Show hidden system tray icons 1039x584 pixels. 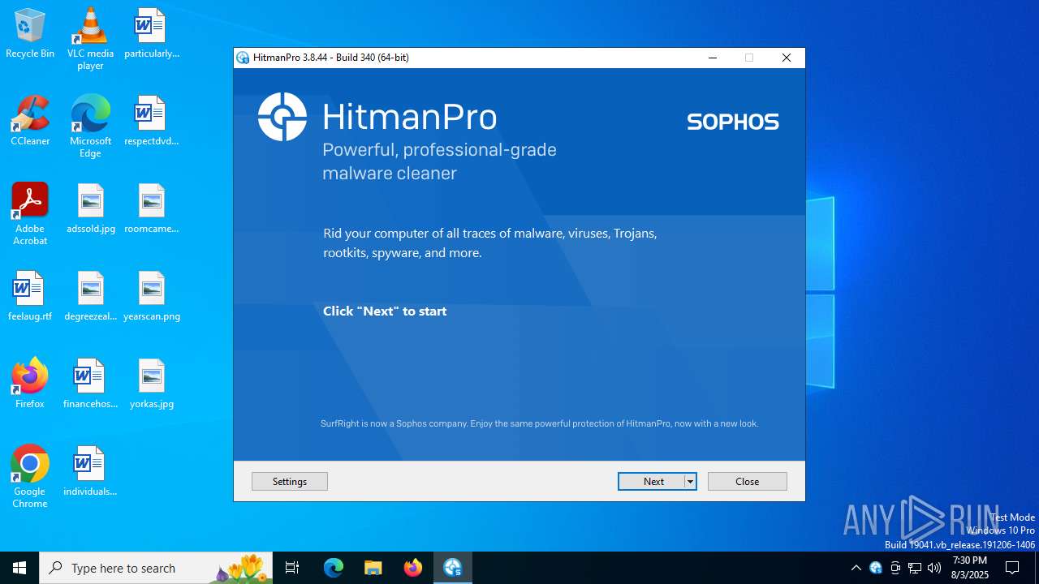click(x=856, y=568)
